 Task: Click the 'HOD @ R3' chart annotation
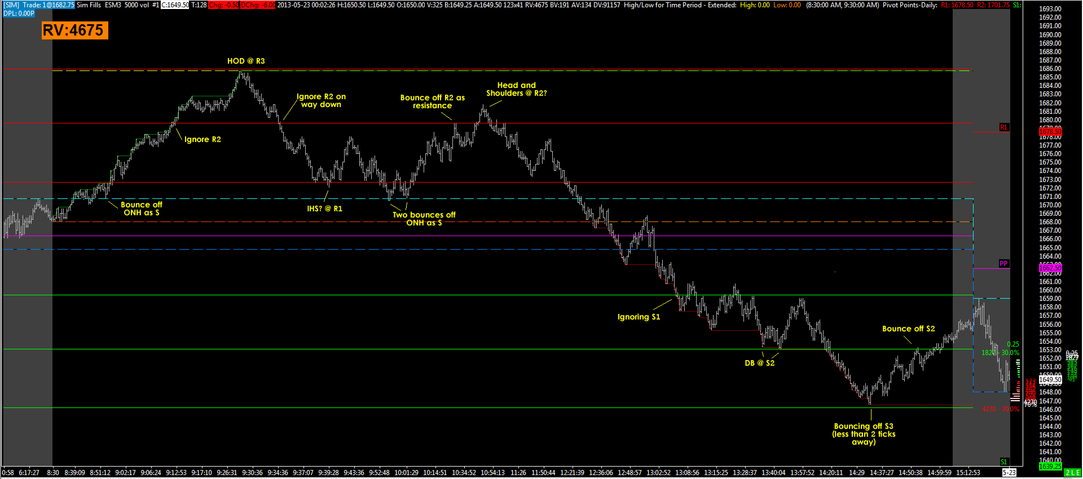point(246,61)
